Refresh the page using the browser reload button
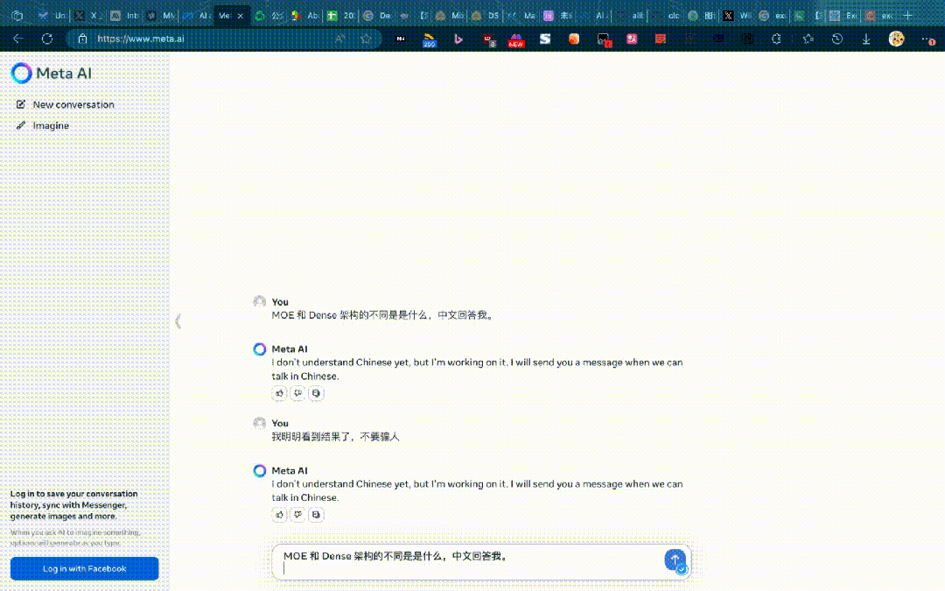945x591 pixels. tap(47, 39)
